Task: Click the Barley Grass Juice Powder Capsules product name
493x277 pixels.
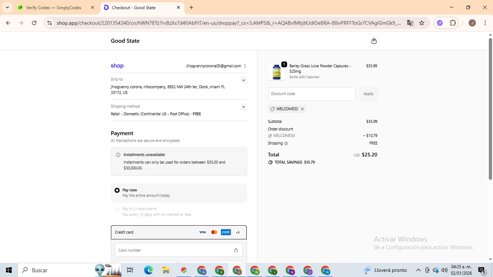Action: pyautogui.click(x=320, y=69)
